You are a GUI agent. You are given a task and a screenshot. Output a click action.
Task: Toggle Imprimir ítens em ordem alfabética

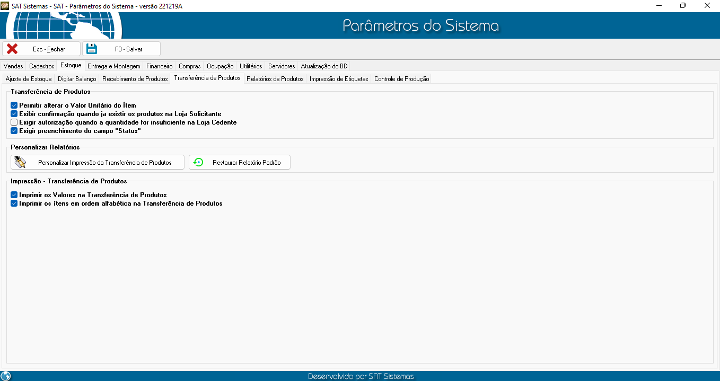pos(14,203)
